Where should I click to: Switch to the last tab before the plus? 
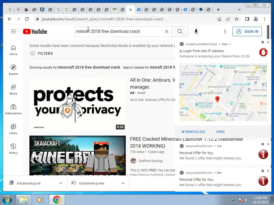(208, 10)
